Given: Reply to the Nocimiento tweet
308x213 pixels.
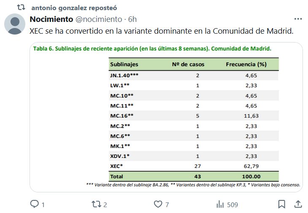Looking at the screenshot, I should [x=34, y=205].
